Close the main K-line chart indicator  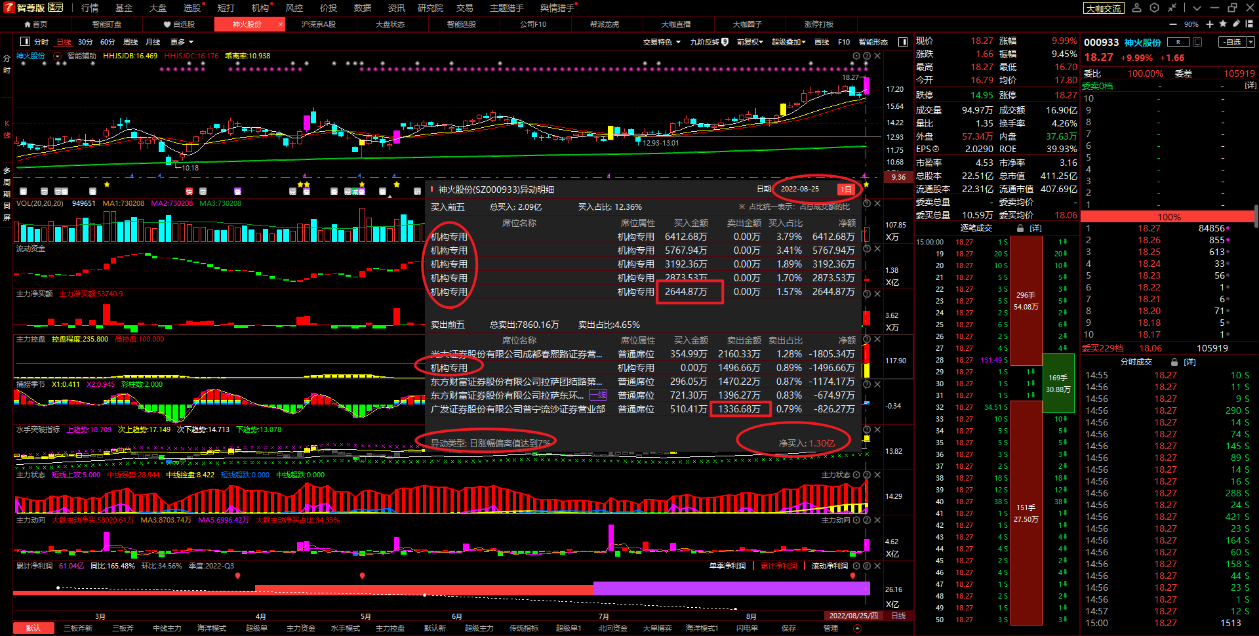(x=877, y=56)
